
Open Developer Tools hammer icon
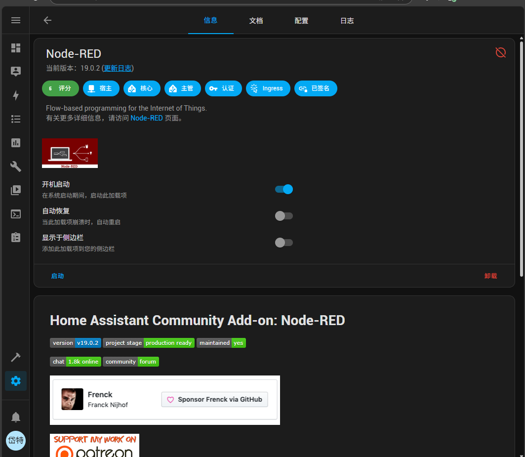[16, 357]
